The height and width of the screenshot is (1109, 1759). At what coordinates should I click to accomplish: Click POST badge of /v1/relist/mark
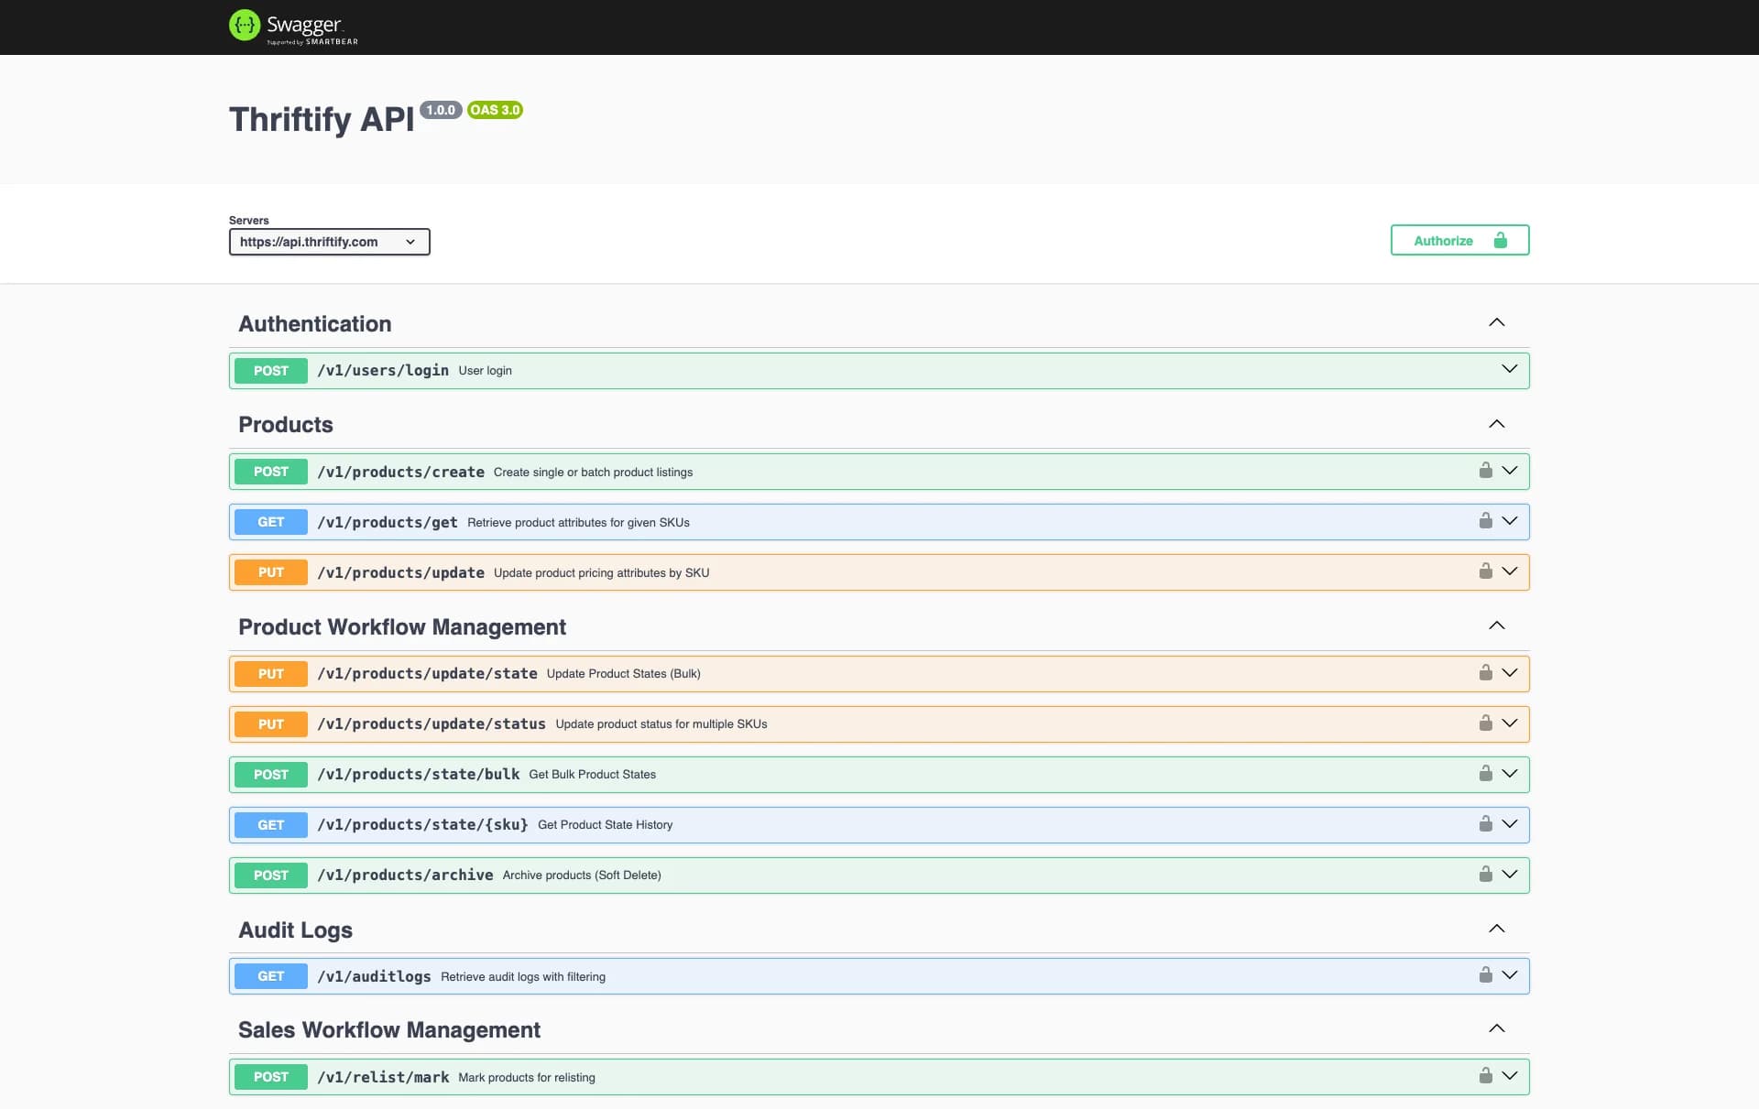click(x=271, y=1077)
